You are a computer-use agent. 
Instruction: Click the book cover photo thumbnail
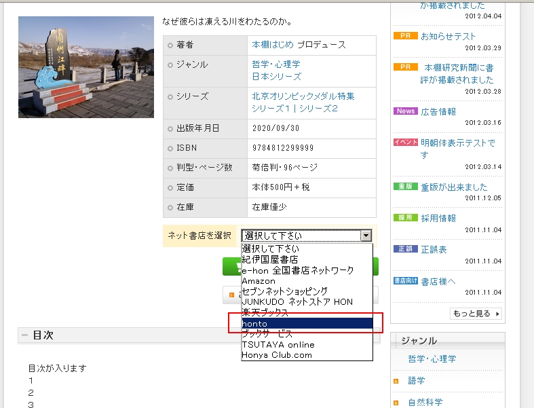click(86, 67)
